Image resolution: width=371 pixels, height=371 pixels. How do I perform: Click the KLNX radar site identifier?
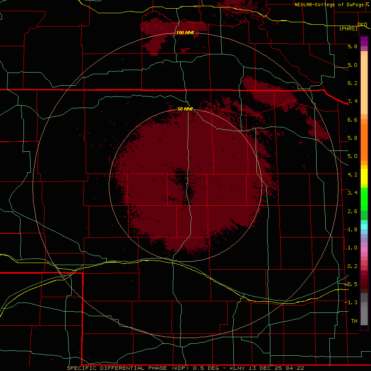(x=238, y=368)
